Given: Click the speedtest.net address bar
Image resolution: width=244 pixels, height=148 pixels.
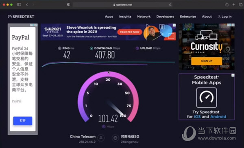Looking at the screenshot, I should pyautogui.click(x=122, y=5).
